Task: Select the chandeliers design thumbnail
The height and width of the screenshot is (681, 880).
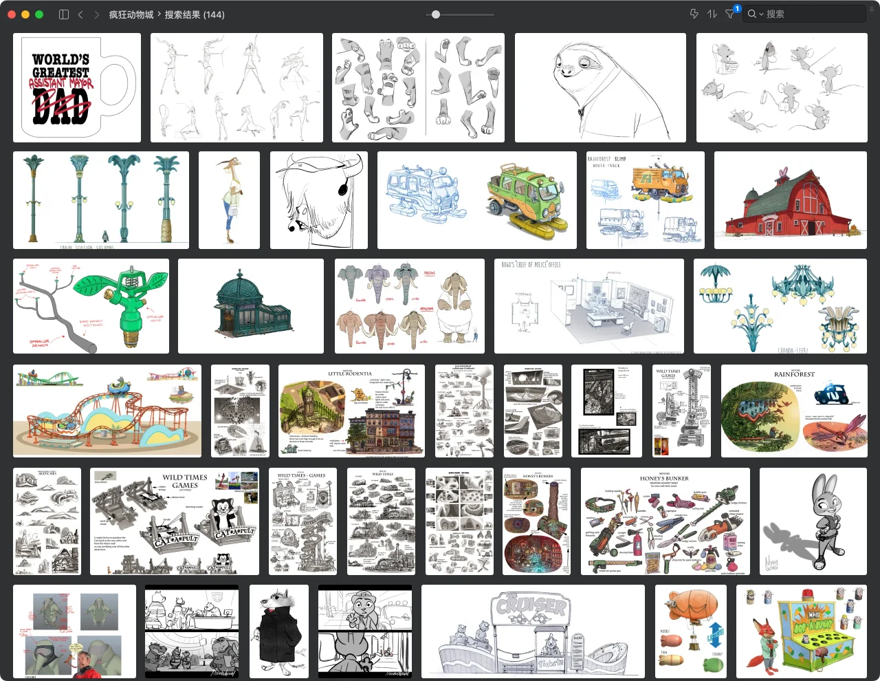Action: pos(780,306)
